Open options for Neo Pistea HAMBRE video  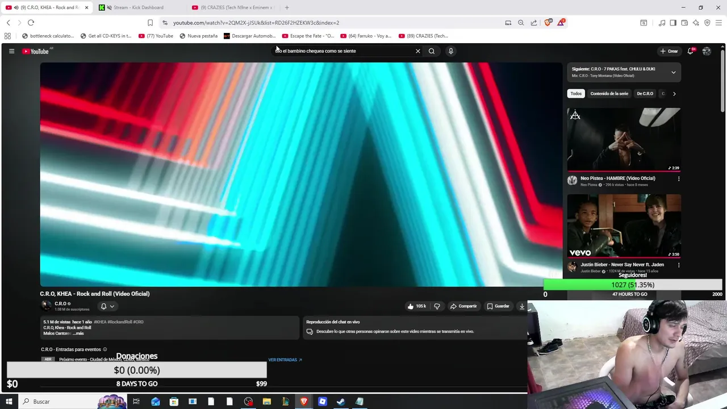[x=679, y=178]
